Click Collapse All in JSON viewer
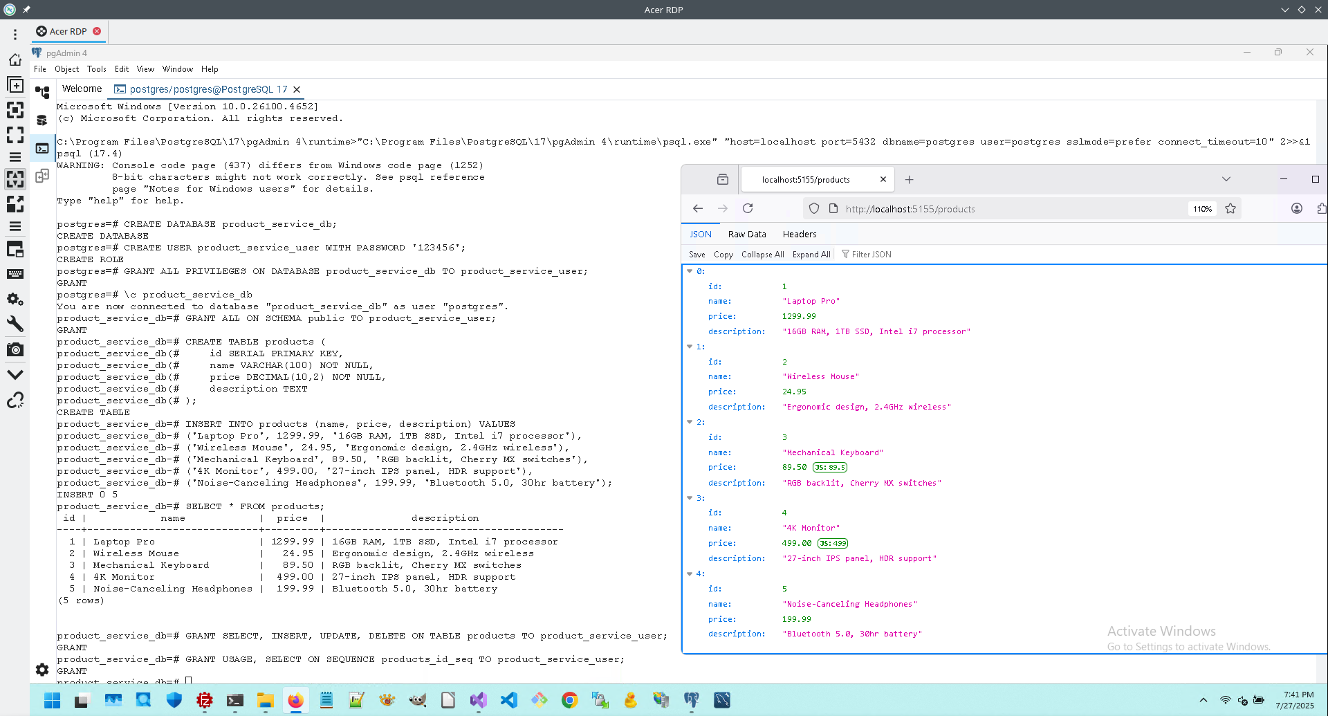Viewport: 1328px width, 716px height. (763, 255)
